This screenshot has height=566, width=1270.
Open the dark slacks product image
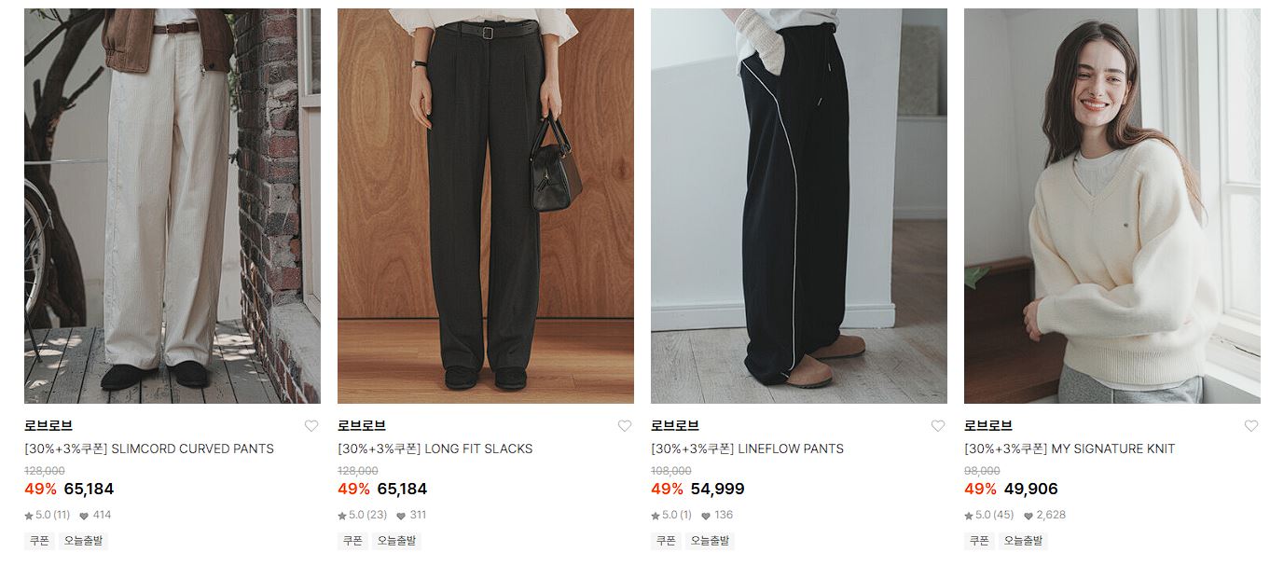[486, 206]
